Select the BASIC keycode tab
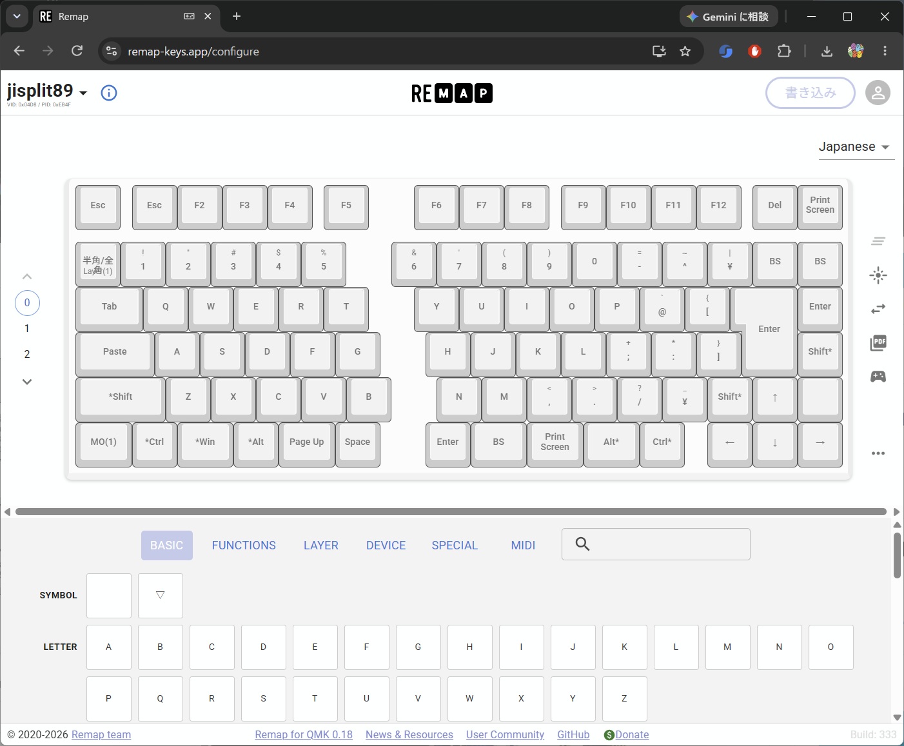The image size is (904, 746). (167, 545)
